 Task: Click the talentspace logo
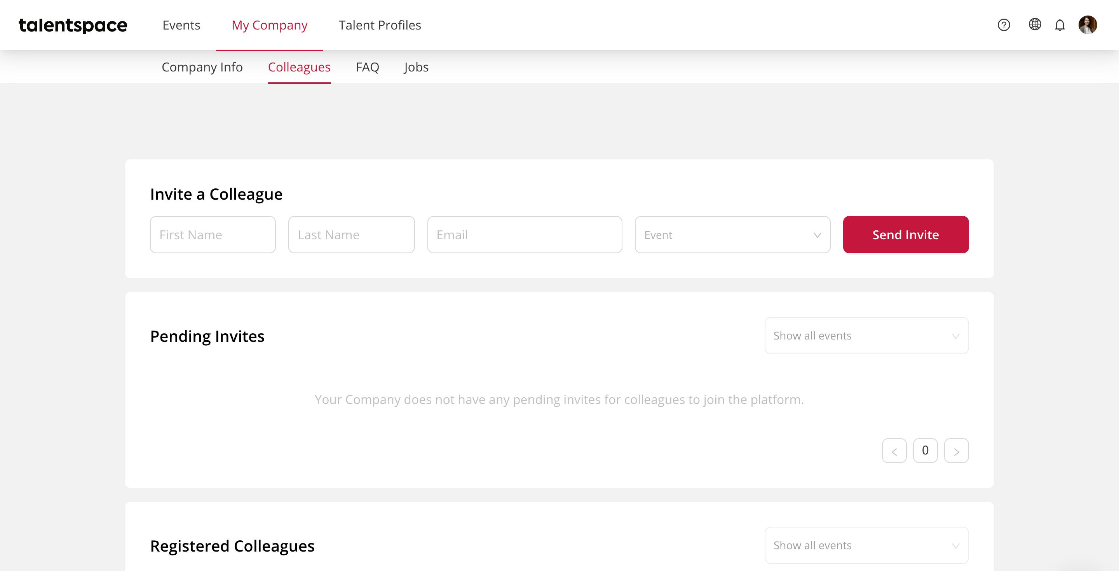(73, 25)
